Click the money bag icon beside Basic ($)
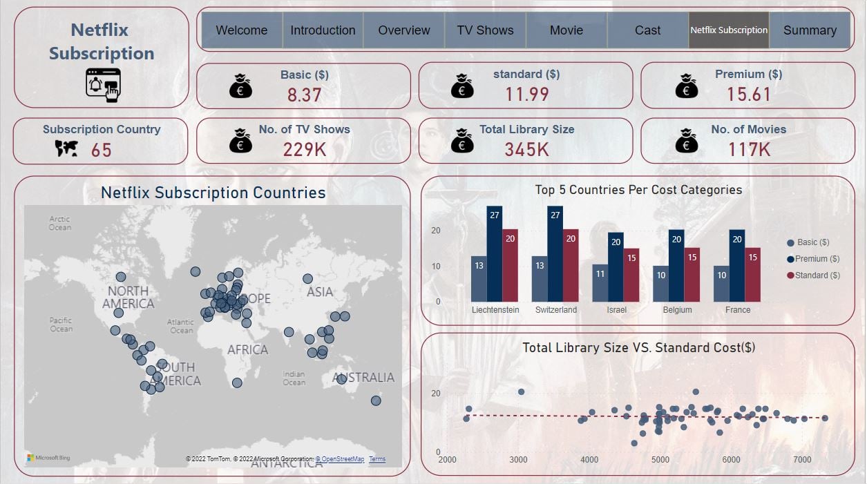Screen dimensions: 867x484 241,86
